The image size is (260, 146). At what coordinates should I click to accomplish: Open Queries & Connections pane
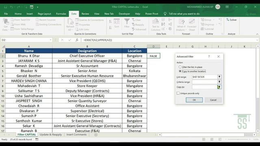click(x=89, y=20)
